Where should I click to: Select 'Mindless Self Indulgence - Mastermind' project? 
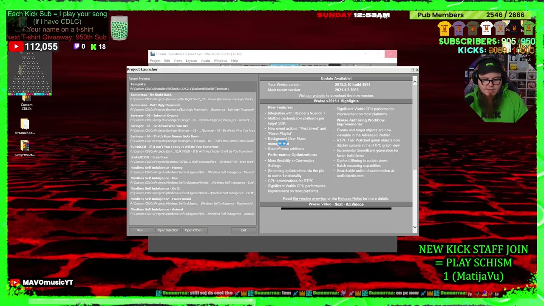click(x=192, y=201)
